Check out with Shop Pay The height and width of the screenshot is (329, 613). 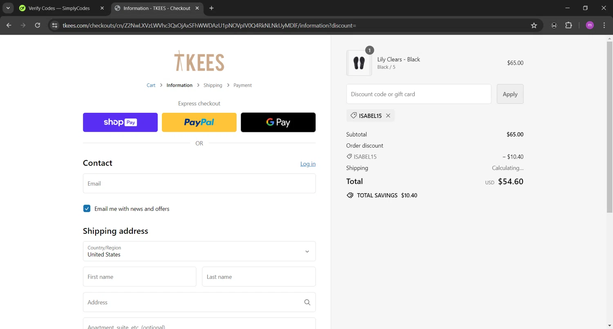[x=120, y=122]
